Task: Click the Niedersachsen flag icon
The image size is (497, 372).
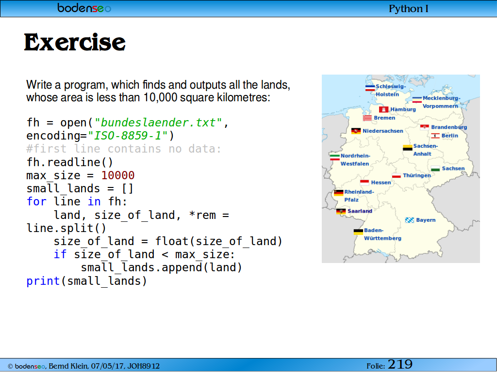Action: point(356,131)
